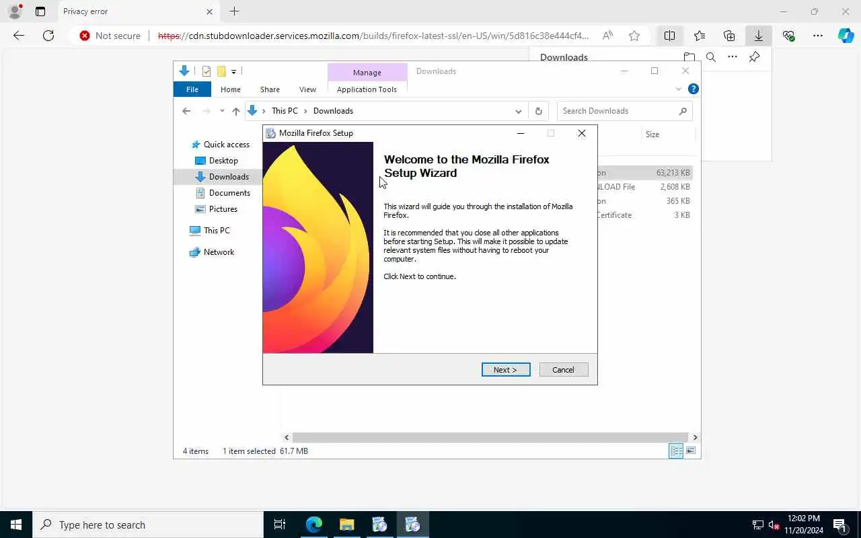
Task: Navigate back in File Explorer
Action: point(186,111)
